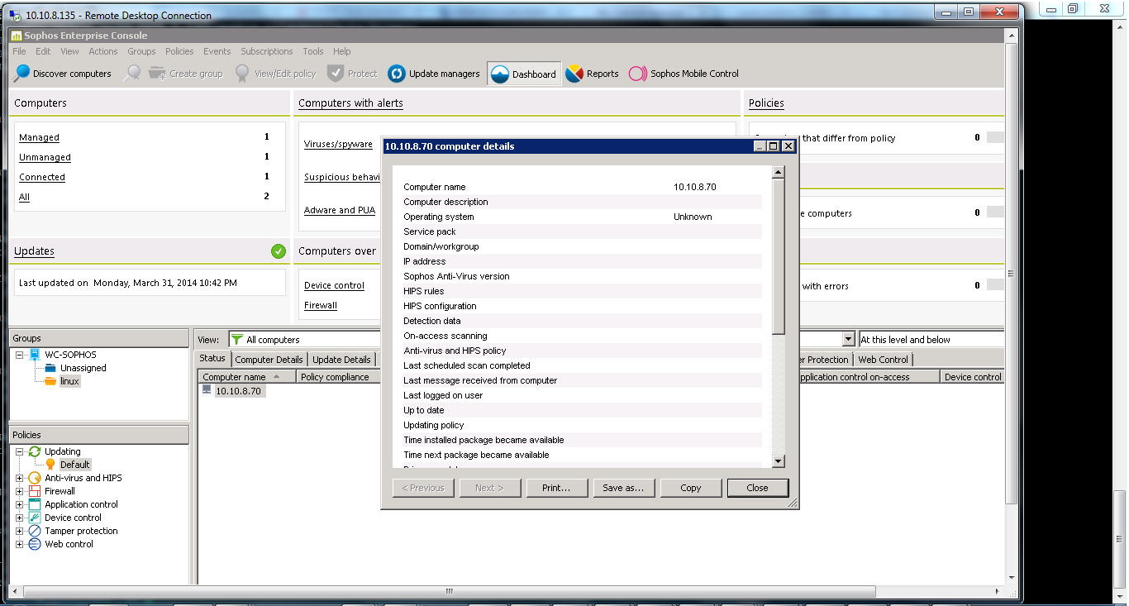Expand the Device control policy node

coord(20,518)
